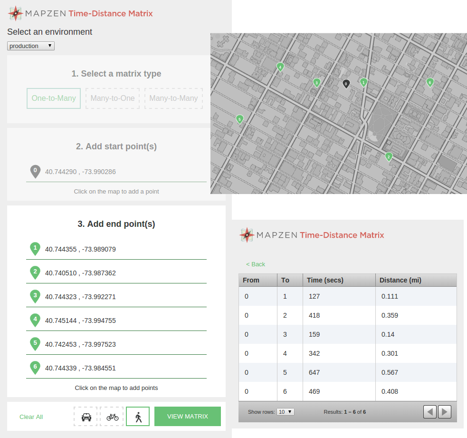Click green map marker 2
The image size is (467, 438).
pyautogui.click(x=388, y=156)
